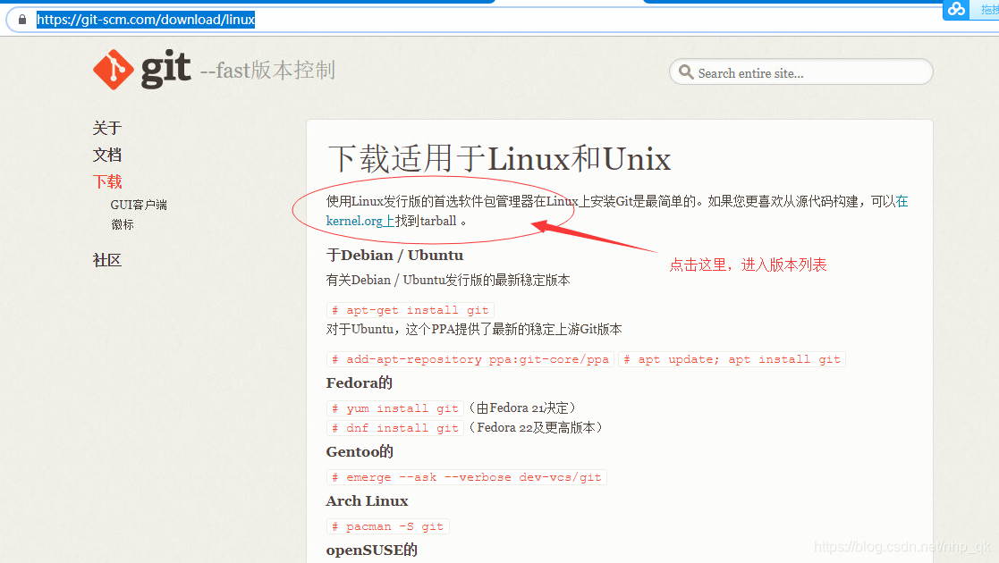Screen dimensions: 999x563
Task: Click the 于Debian / Ubuntu heading
Action: [394, 256]
